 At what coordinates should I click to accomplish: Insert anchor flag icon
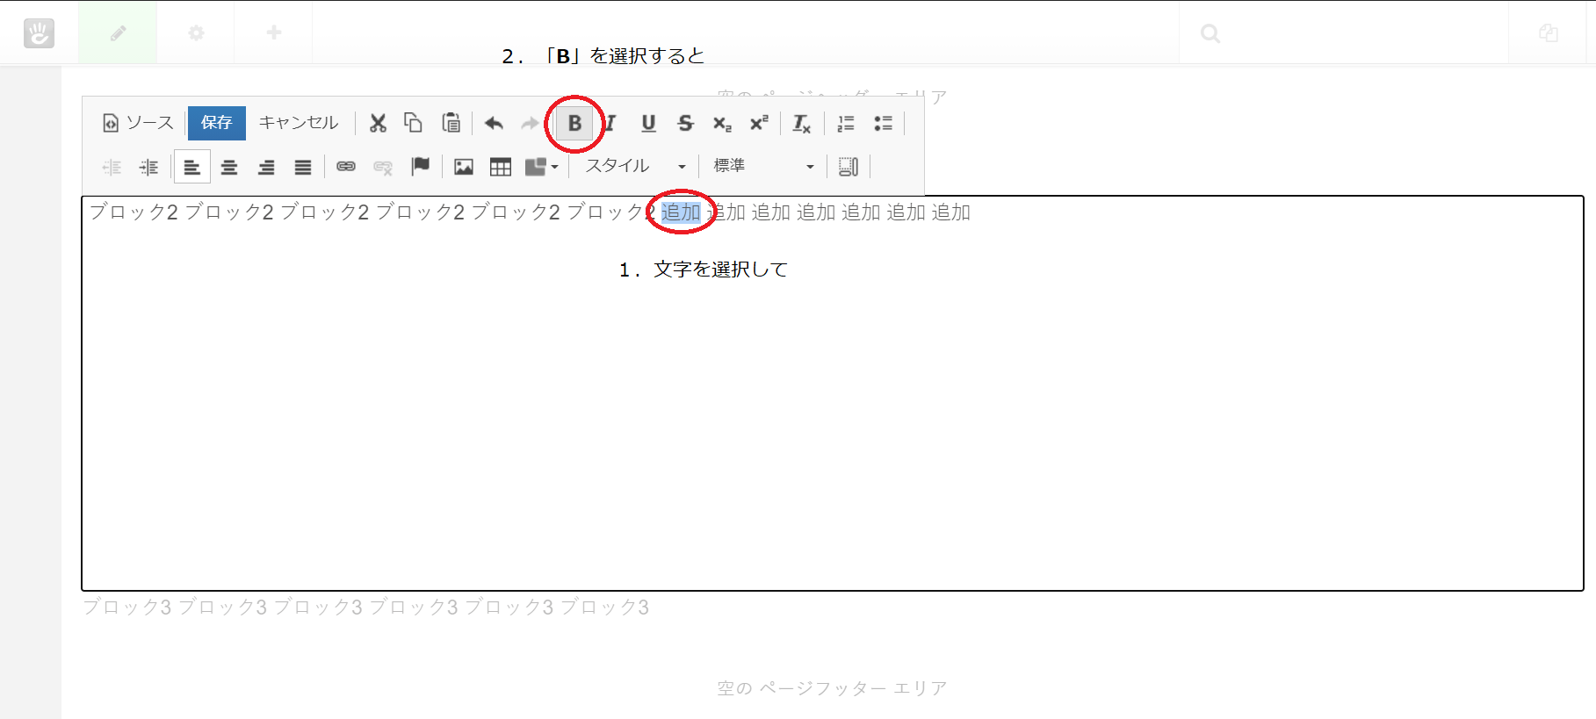pos(421,167)
